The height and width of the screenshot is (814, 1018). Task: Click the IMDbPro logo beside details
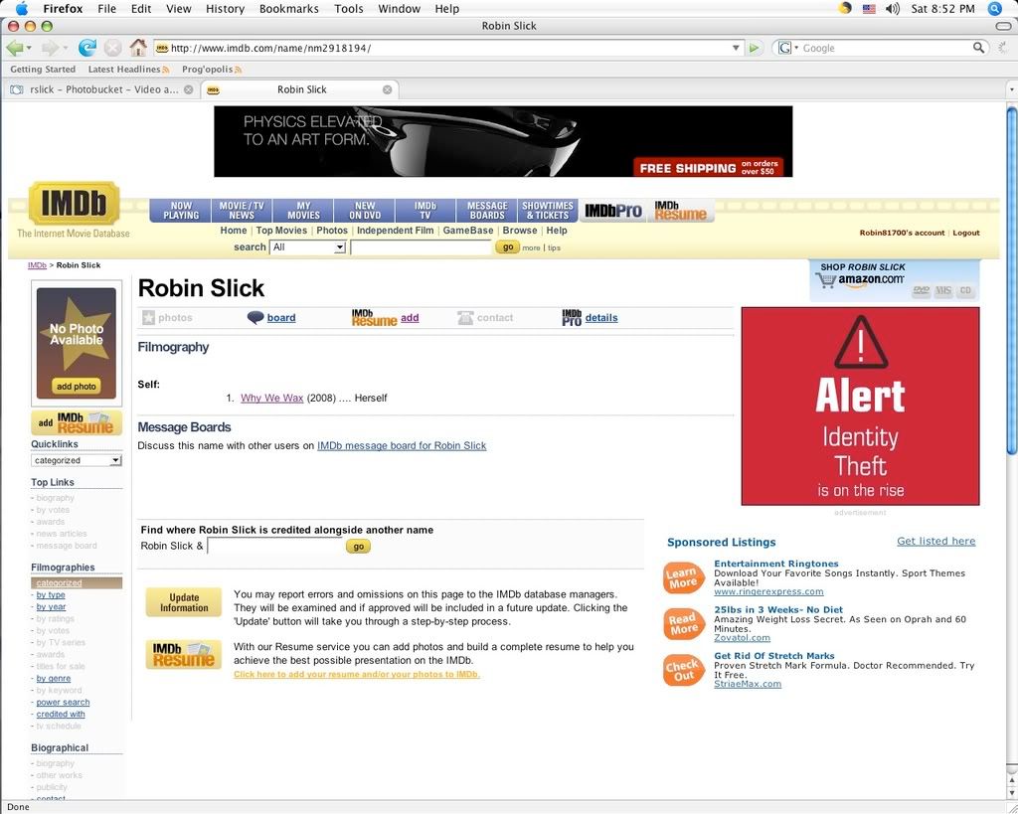point(572,317)
